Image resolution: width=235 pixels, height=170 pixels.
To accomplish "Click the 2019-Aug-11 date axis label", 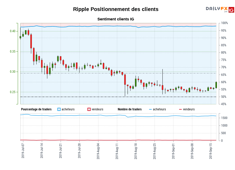I will point(117,151).
